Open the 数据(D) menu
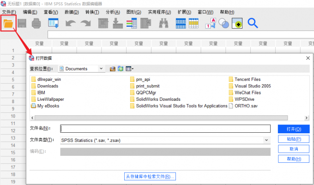Viewport: 314px width, 185px height. pos(72,12)
